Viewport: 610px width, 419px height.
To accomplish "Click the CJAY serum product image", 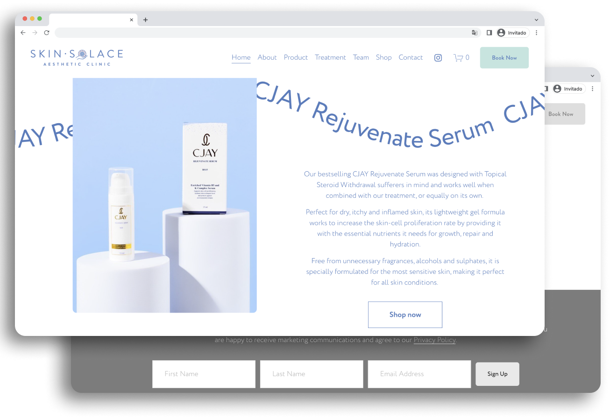I will 165,195.
